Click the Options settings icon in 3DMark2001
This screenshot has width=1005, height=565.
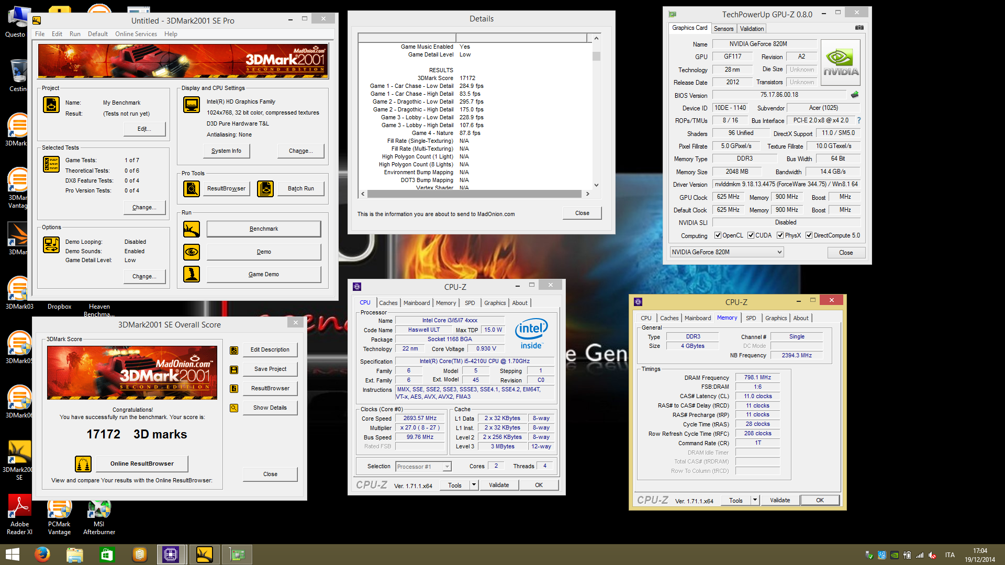(51, 245)
